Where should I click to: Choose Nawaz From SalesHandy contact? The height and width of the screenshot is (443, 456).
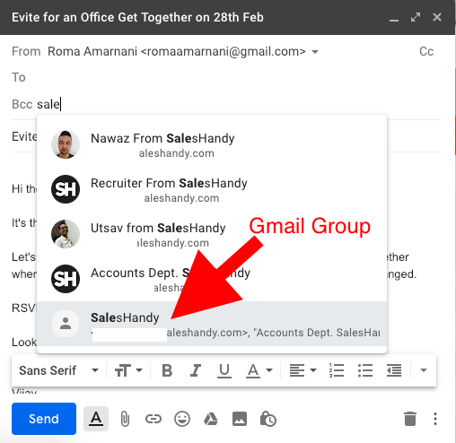click(x=212, y=144)
